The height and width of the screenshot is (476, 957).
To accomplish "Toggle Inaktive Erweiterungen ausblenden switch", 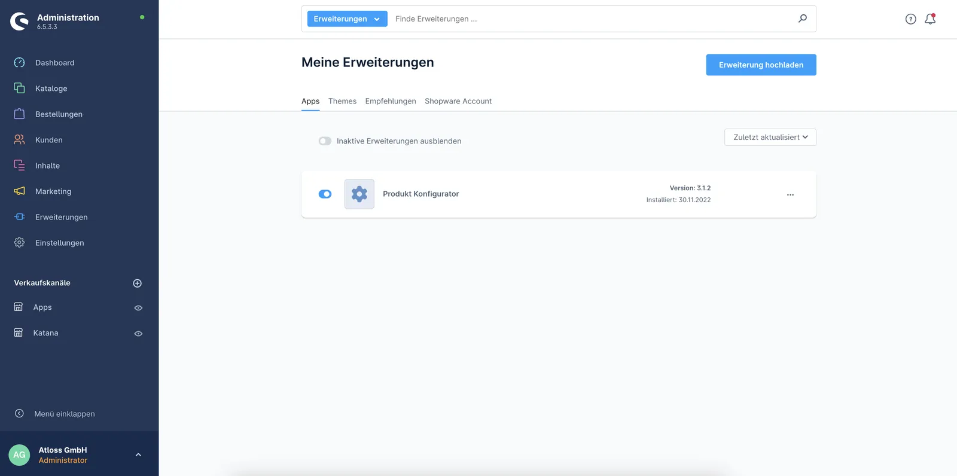I will point(325,141).
